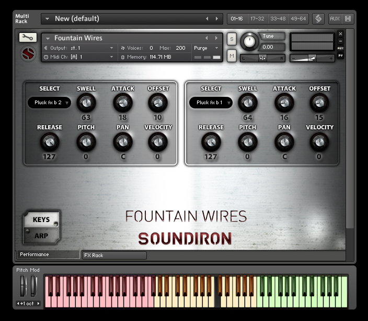Open the Pluck fx b 2 select dropdown
The width and height of the screenshot is (368, 321).
[49, 103]
